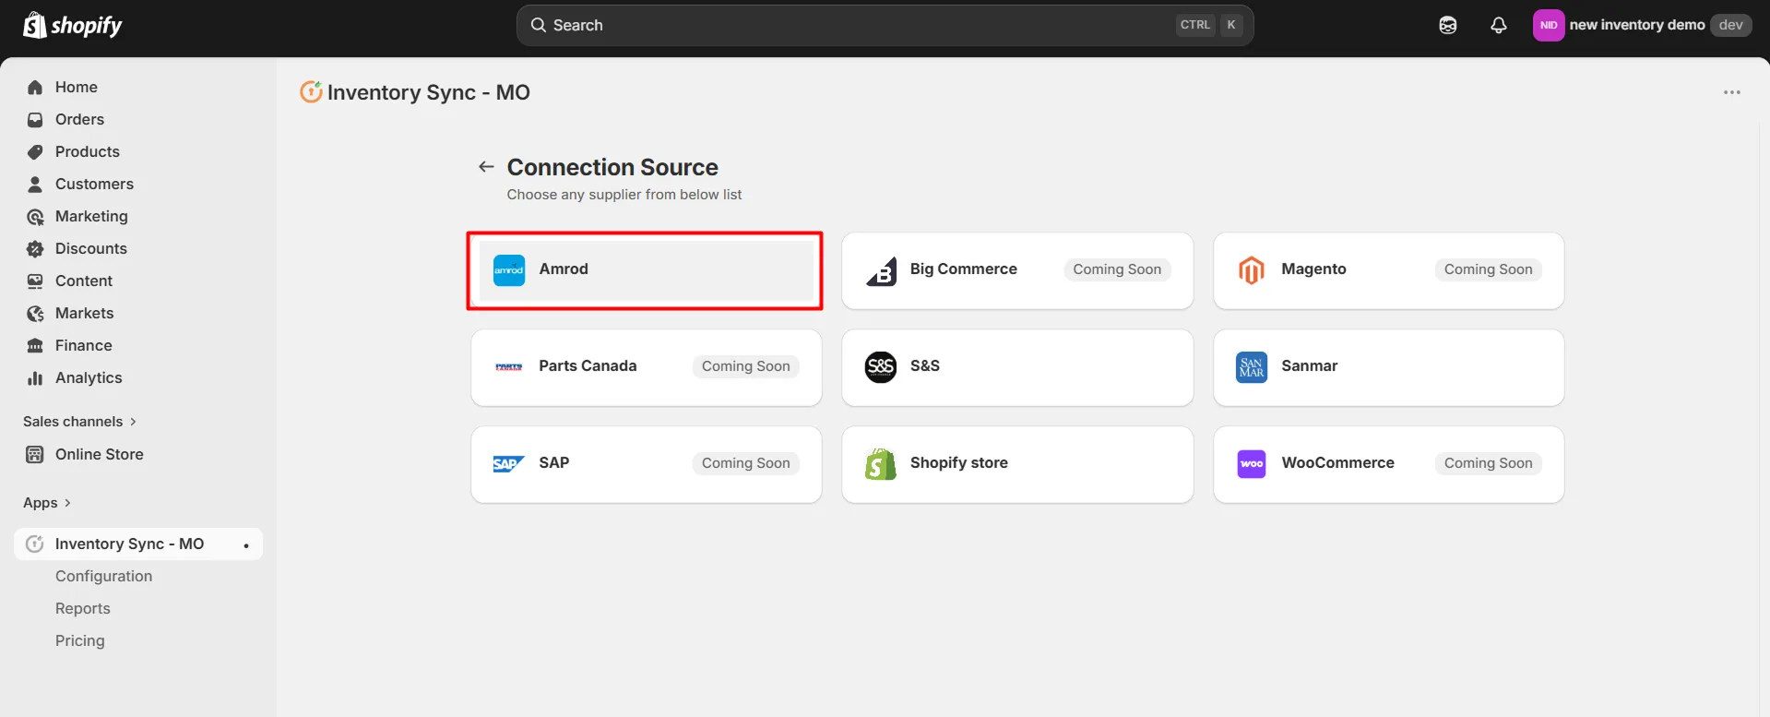Select Inventory Sync - MO app in sidebar
The width and height of the screenshot is (1770, 717).
[138, 544]
